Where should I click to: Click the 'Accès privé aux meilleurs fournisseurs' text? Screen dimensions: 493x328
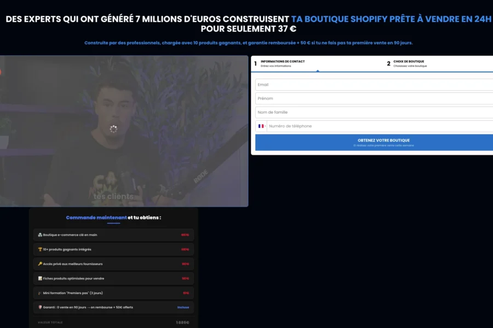click(x=73, y=264)
